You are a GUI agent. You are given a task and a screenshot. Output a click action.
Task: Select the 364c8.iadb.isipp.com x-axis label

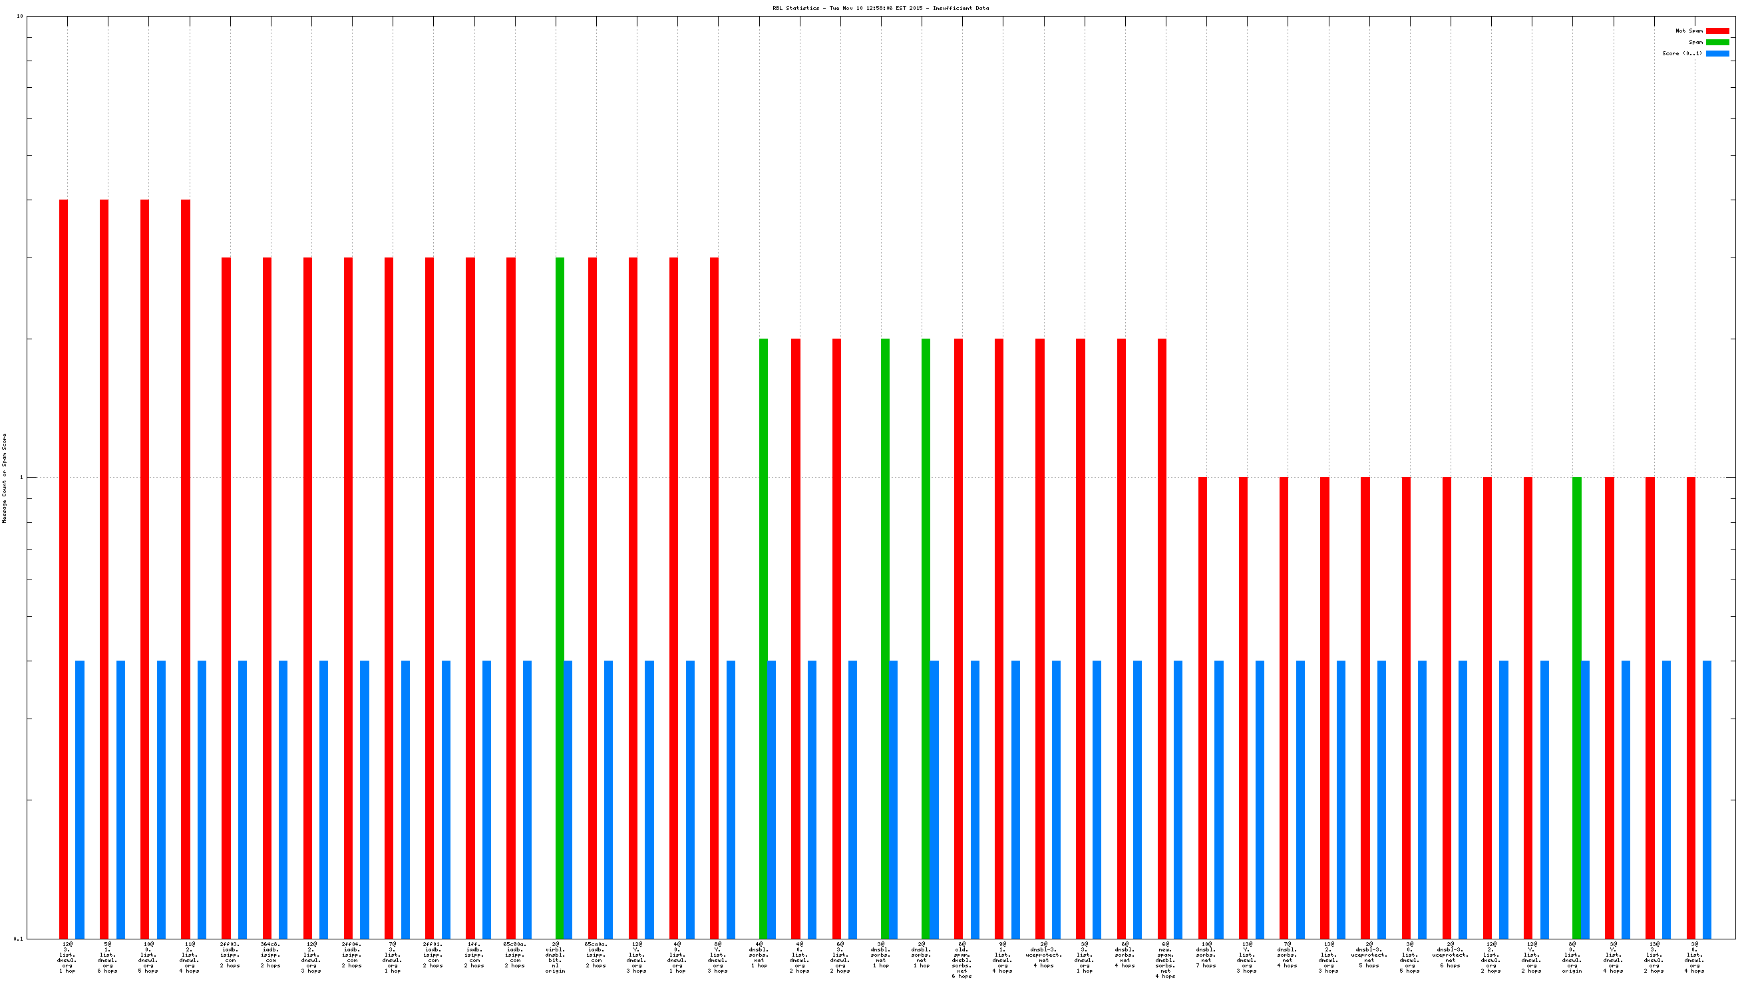pos(270,954)
